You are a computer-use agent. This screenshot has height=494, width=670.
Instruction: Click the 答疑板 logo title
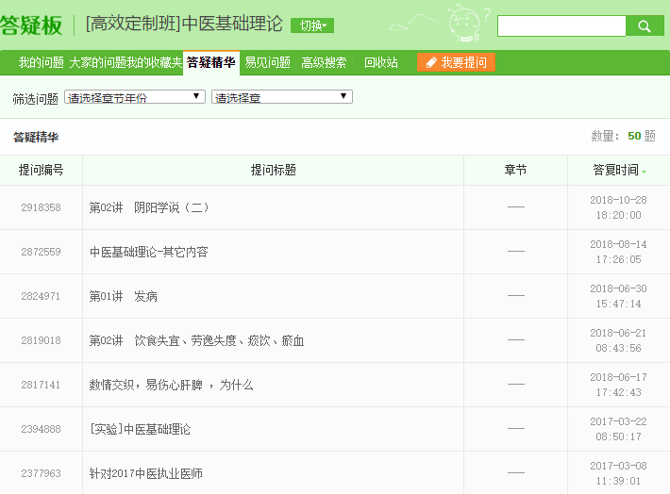32,25
